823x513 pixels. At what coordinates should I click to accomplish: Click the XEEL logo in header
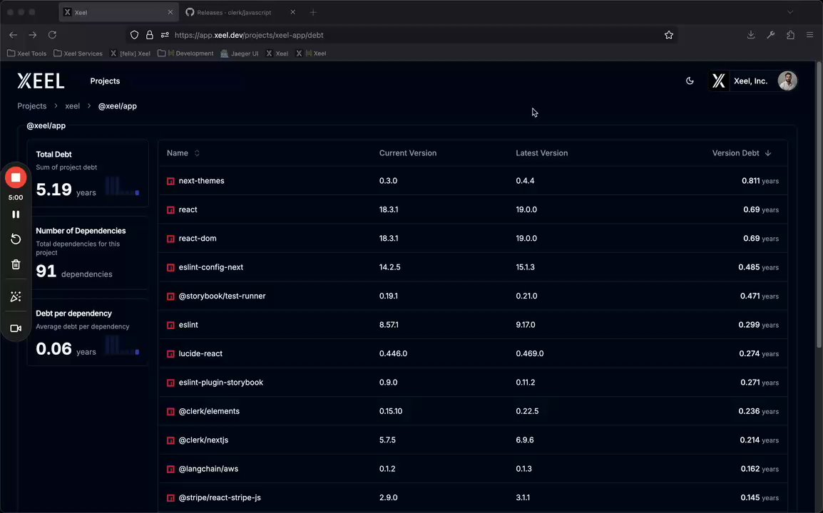(x=41, y=81)
